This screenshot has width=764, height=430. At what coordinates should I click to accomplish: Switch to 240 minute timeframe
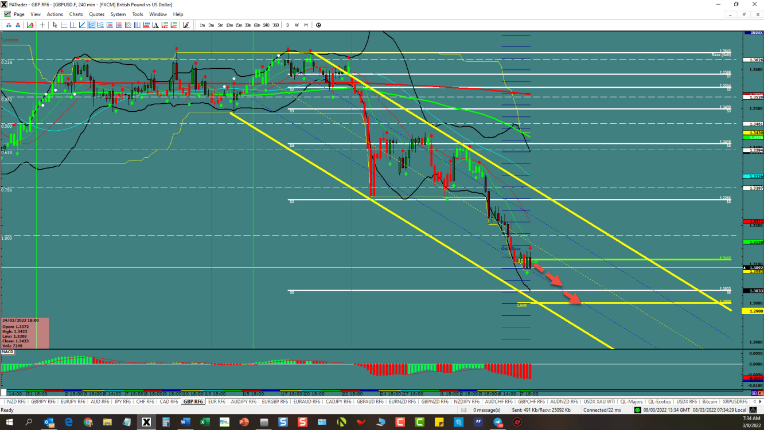pos(266,25)
